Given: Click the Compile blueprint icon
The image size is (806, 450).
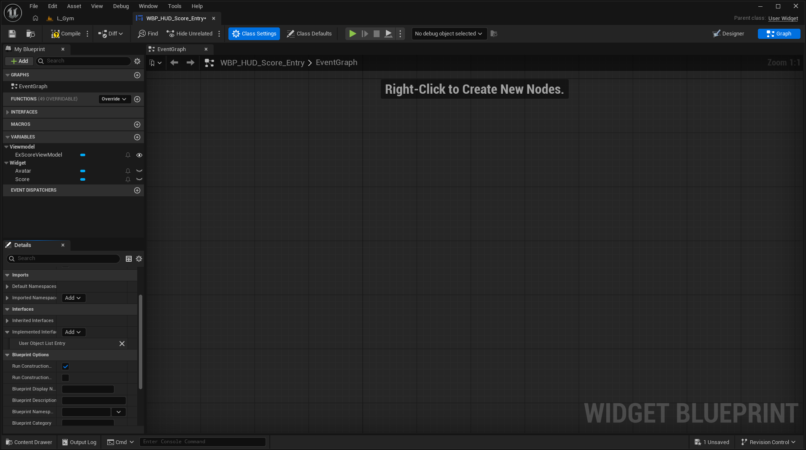Looking at the screenshot, I should (x=55, y=34).
